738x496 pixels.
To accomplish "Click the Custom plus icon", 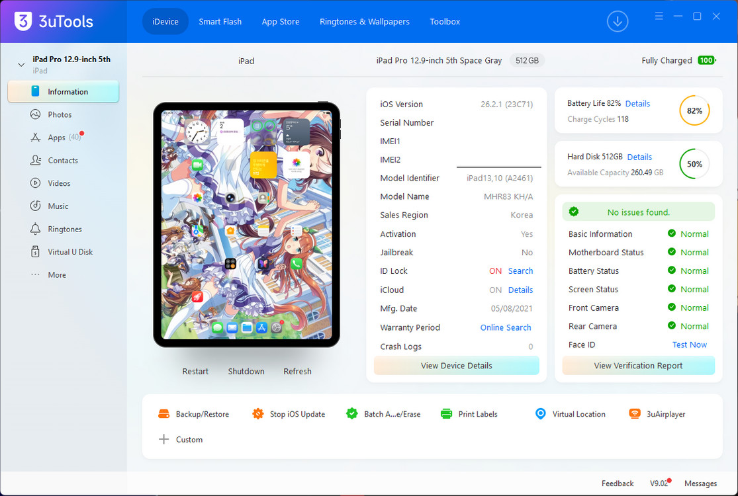I will click(x=163, y=439).
